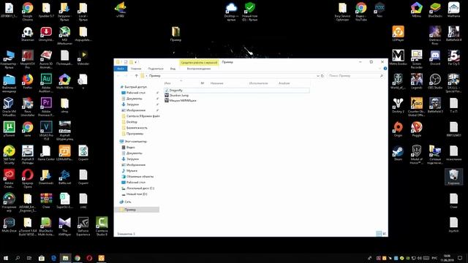Open Explorer help (blue question icon)
The height and width of the screenshot is (263, 468).
385,69
